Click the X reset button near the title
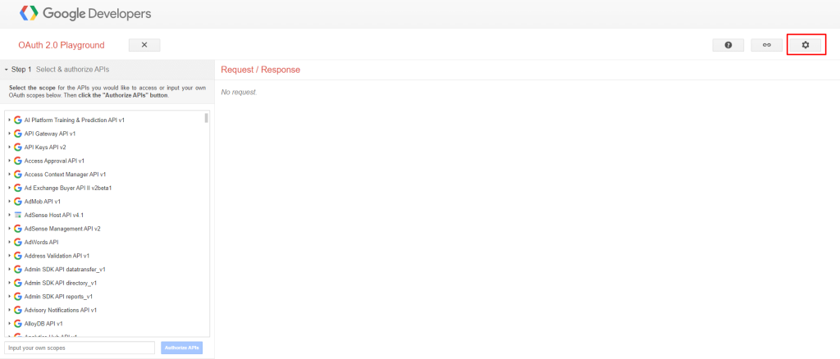 pos(144,45)
